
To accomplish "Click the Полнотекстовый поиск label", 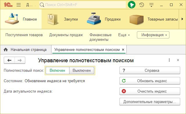I will point(24,71).
